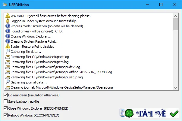This screenshot has width=182, height=121.
Task: Select the line 'Found drives (will be ignored): C: D:'
Action: click(x=37, y=31)
